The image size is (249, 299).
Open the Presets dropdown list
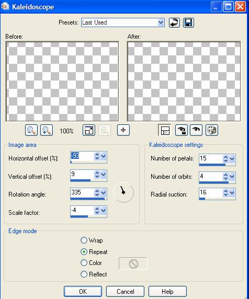[161, 22]
